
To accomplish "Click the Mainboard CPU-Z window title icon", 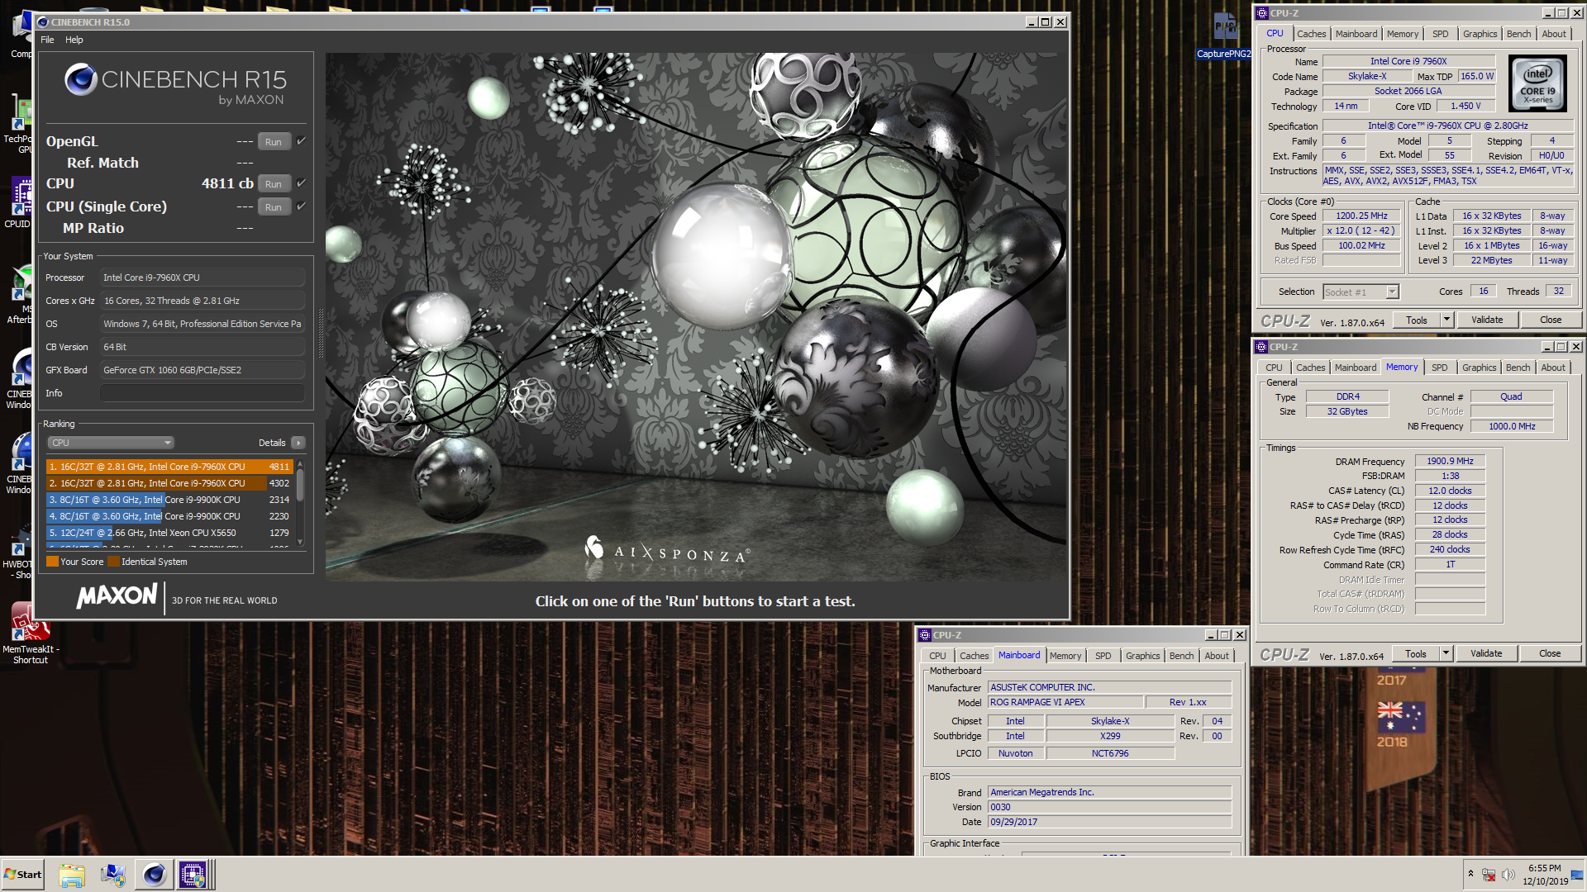I will tap(925, 635).
